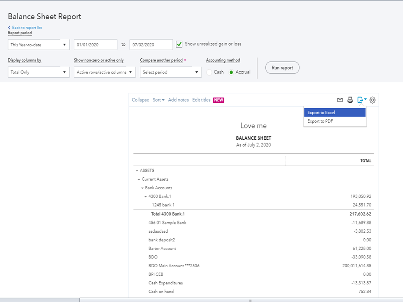Open the This Year-to-date period dropdown
The width and height of the screenshot is (403, 302).
39,45
